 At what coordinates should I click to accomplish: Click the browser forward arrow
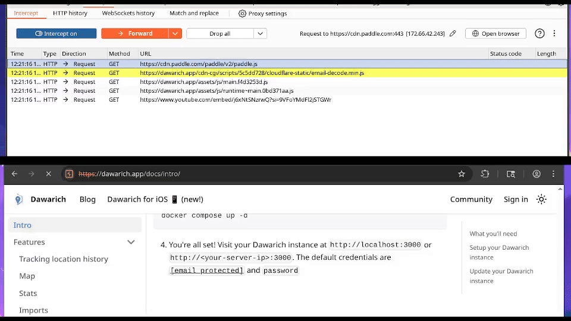(x=32, y=174)
